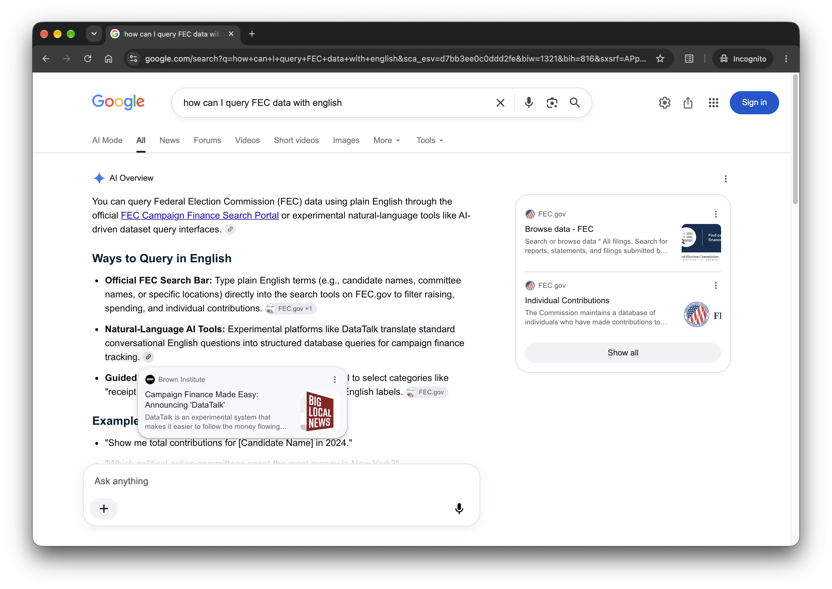Image resolution: width=832 pixels, height=589 pixels.
Task: Expand the Tools dropdown
Action: click(430, 140)
